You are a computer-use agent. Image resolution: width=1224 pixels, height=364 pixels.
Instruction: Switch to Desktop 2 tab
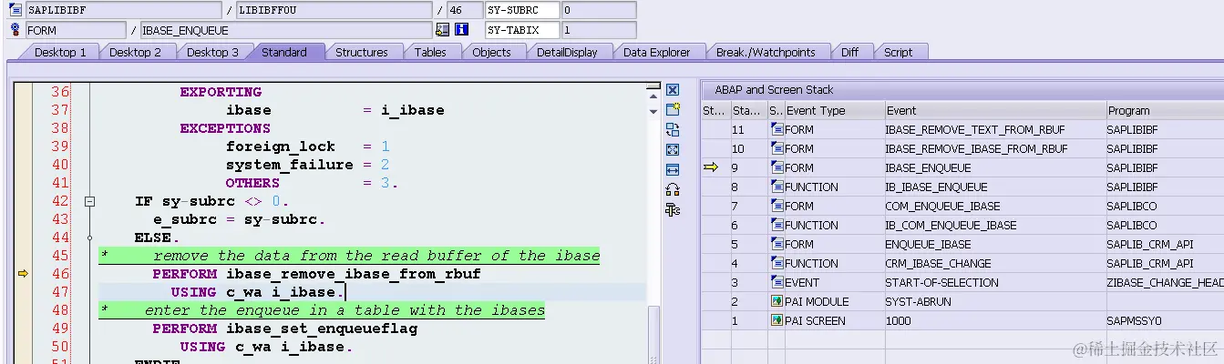tap(135, 52)
